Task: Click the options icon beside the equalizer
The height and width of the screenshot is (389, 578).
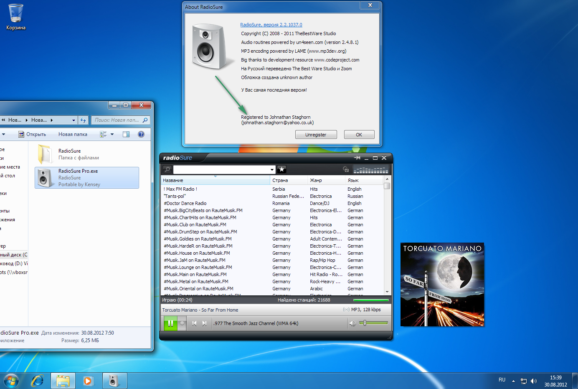Action: pos(346,169)
